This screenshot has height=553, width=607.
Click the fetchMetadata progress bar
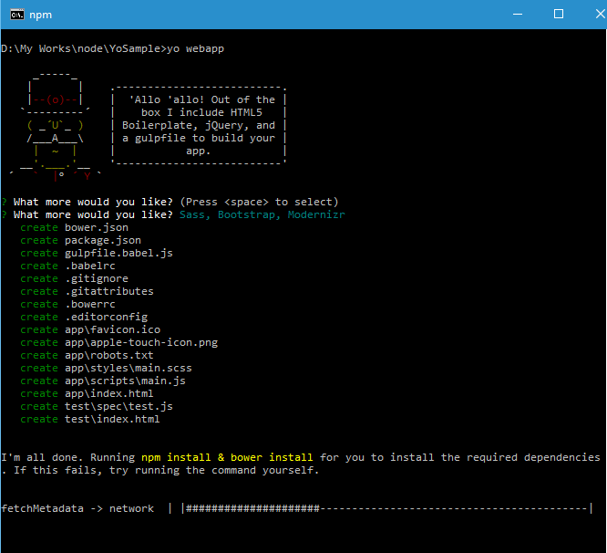pos(387,508)
